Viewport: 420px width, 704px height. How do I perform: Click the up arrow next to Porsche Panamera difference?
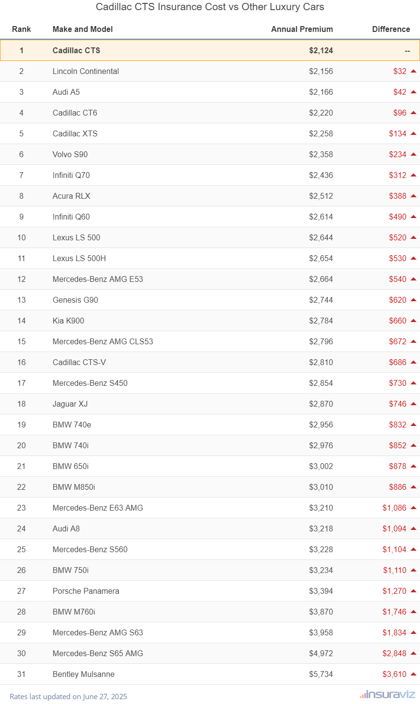(x=413, y=591)
